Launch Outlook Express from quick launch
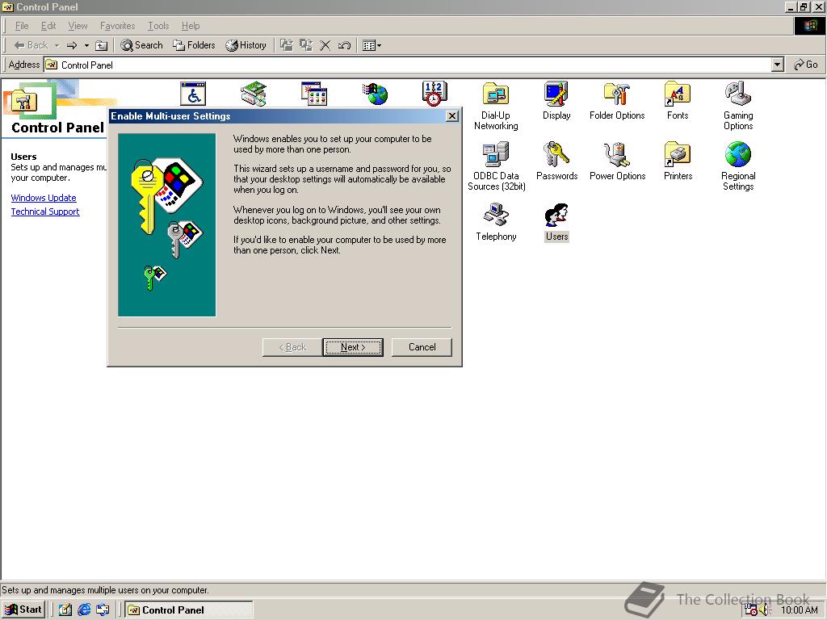This screenshot has width=827, height=620. tap(103, 610)
